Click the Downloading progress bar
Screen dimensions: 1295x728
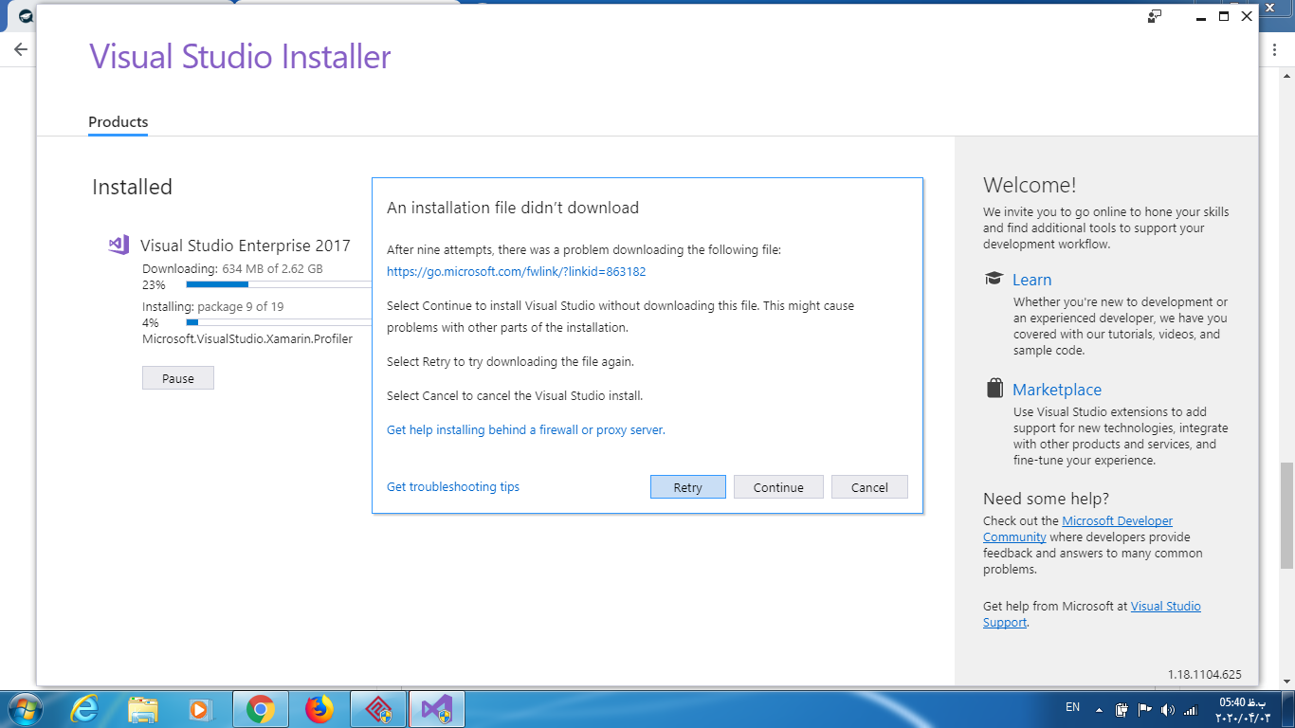tap(279, 284)
